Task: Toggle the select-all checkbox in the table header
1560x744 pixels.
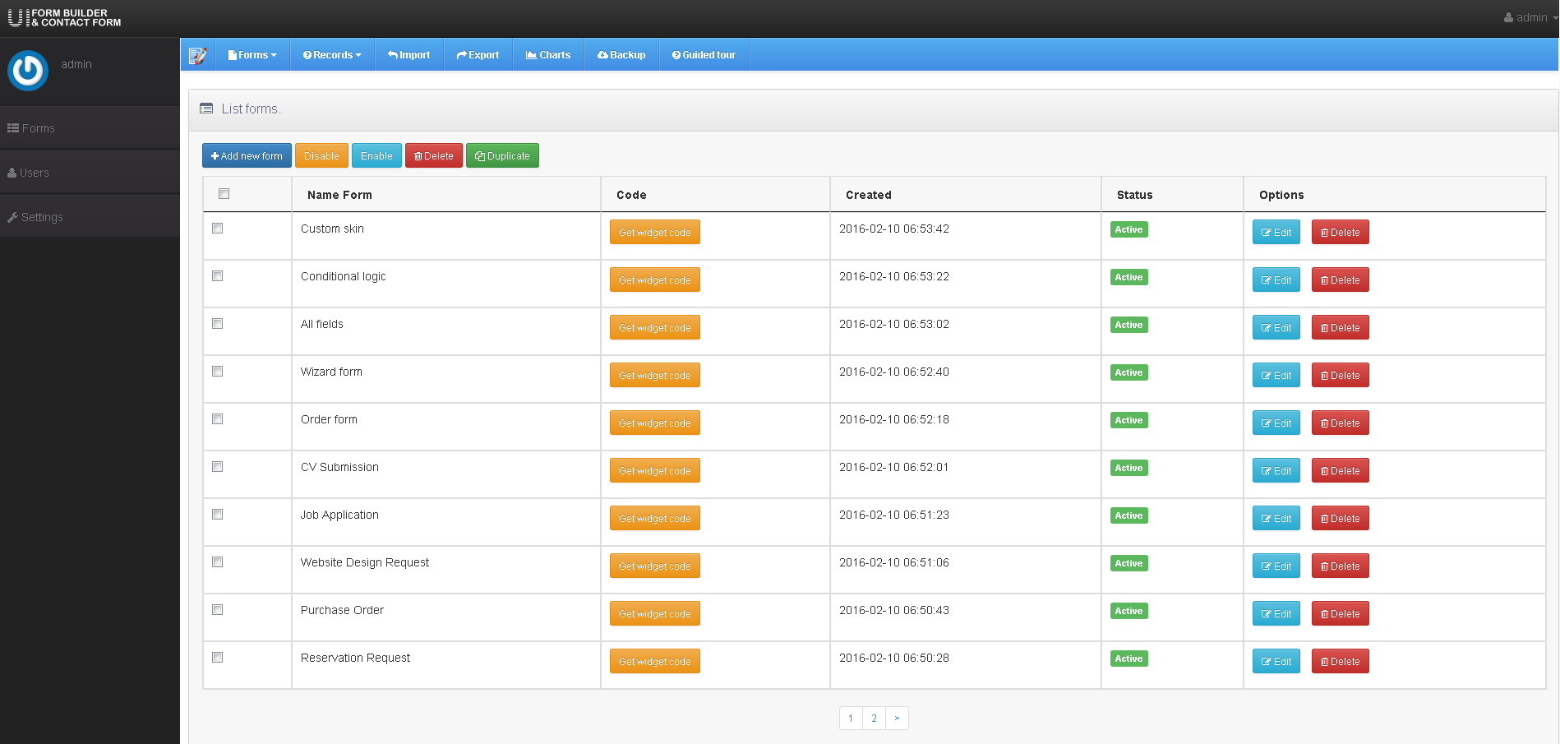Action: click(224, 194)
